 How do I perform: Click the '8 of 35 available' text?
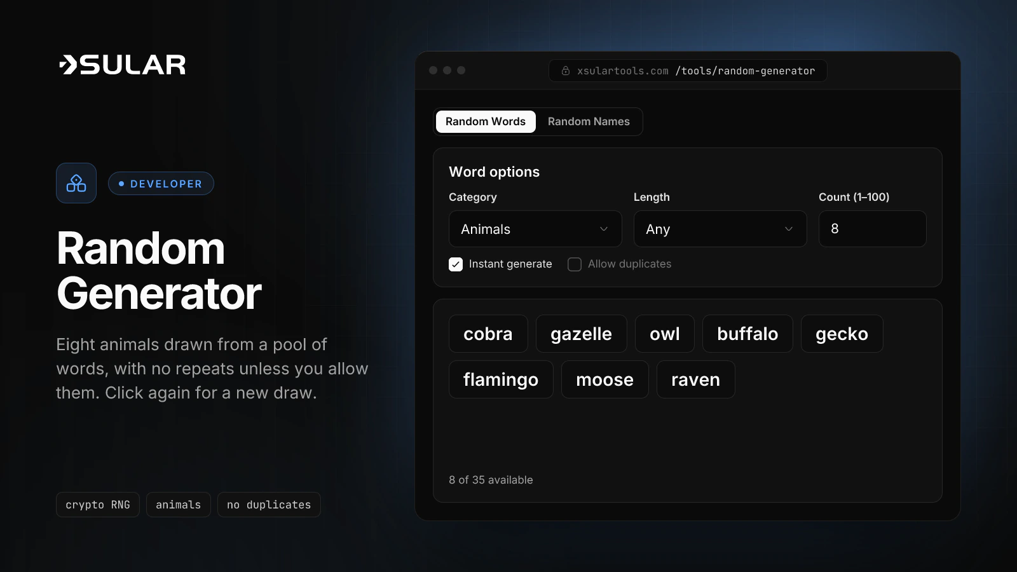tap(491, 480)
